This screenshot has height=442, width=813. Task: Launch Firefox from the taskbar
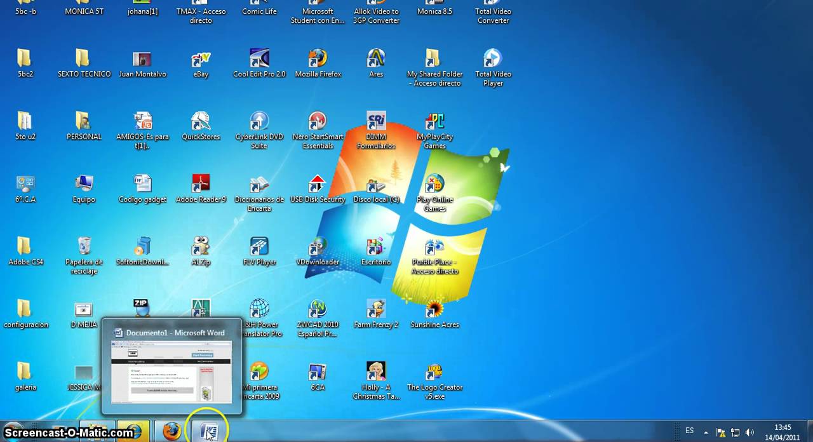point(171,432)
